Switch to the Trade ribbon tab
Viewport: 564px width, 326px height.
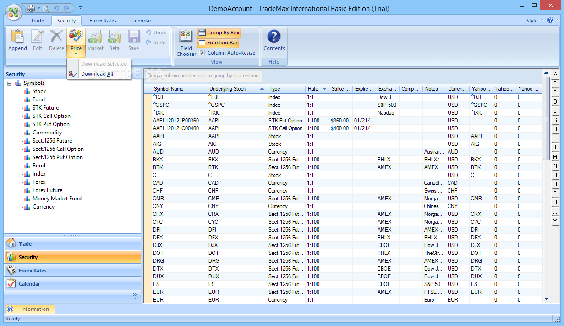tap(38, 21)
